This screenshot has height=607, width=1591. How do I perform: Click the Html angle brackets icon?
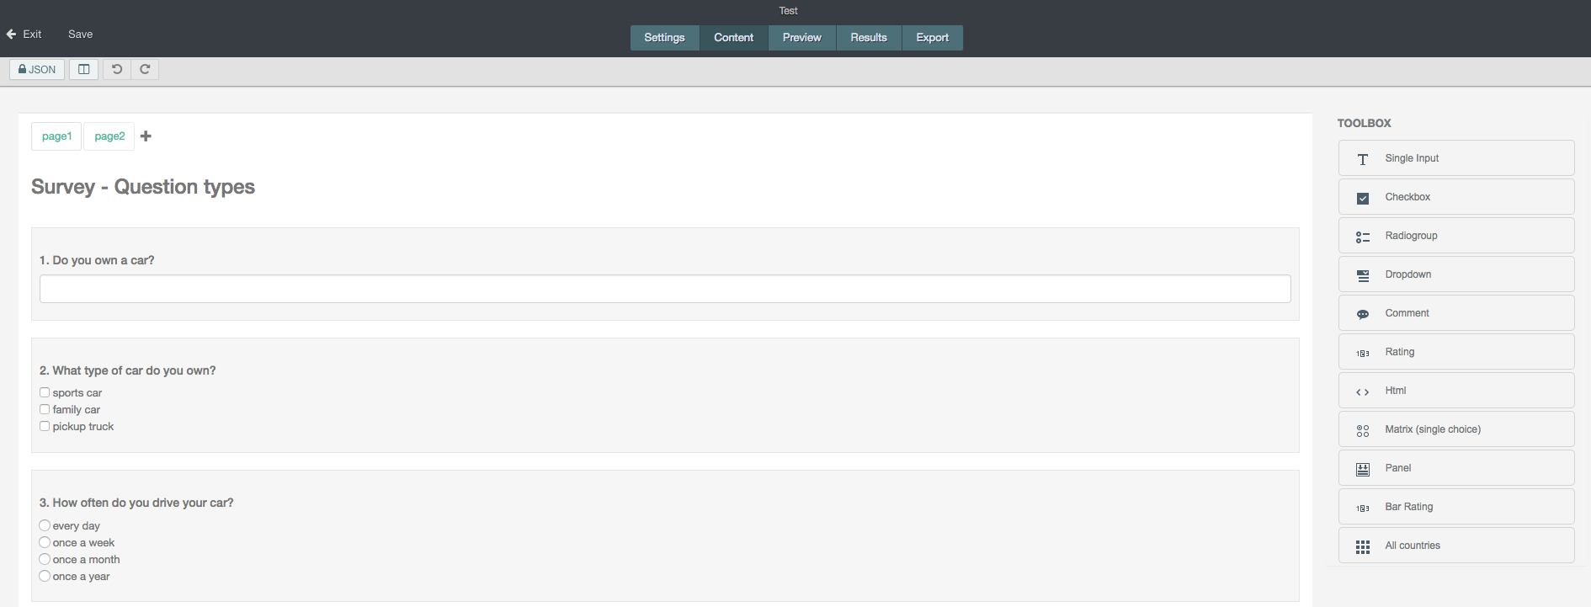pyautogui.click(x=1363, y=392)
